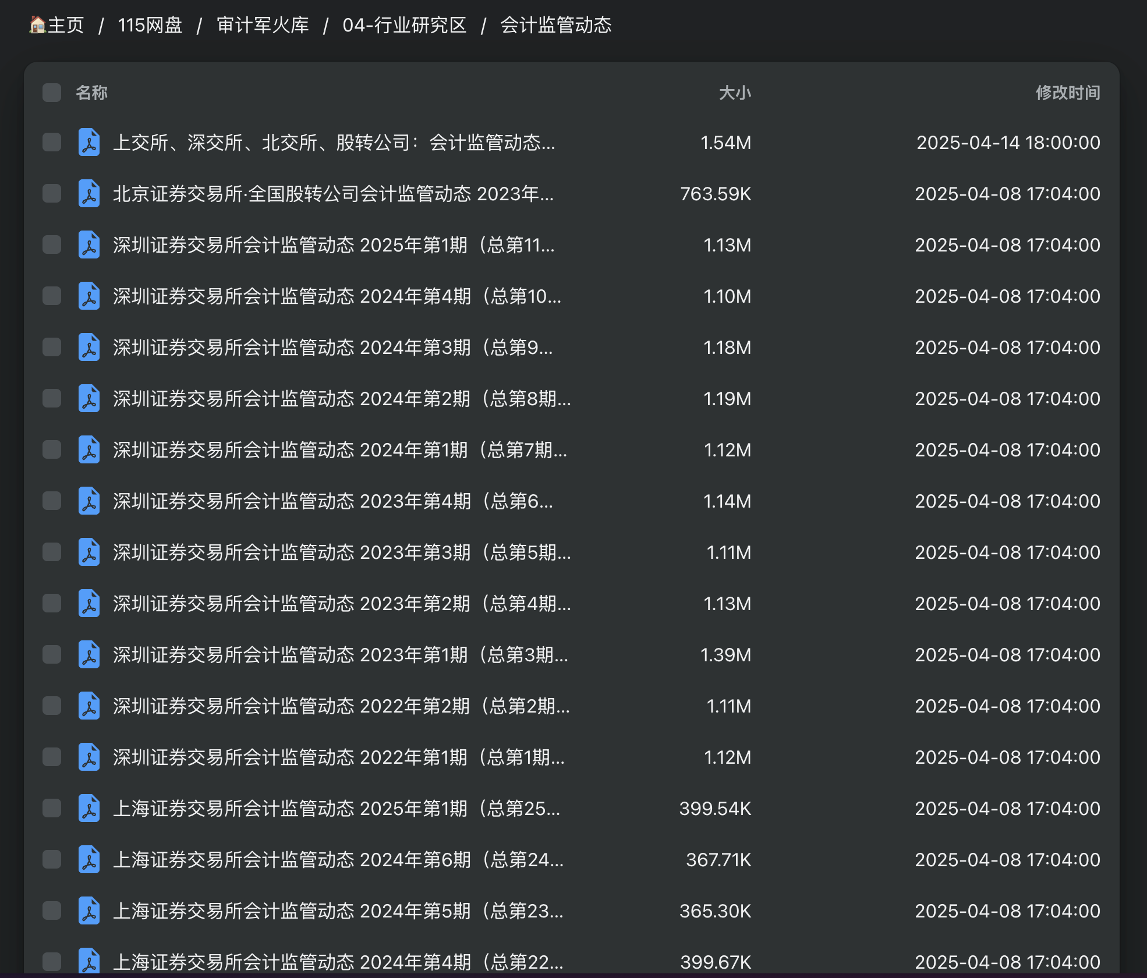Navigate to 审计军火库 breadcrumb
Viewport: 1147px width, 978px height.
click(263, 25)
